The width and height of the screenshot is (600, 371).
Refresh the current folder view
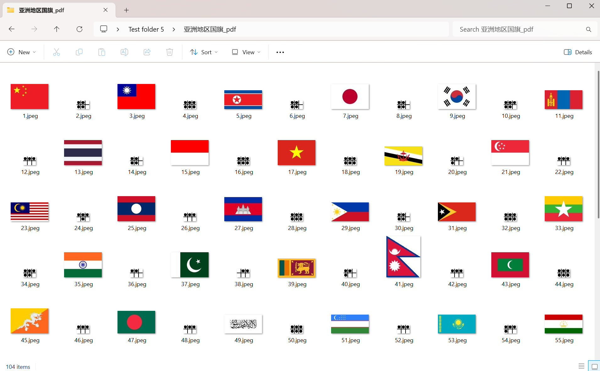pyautogui.click(x=79, y=29)
